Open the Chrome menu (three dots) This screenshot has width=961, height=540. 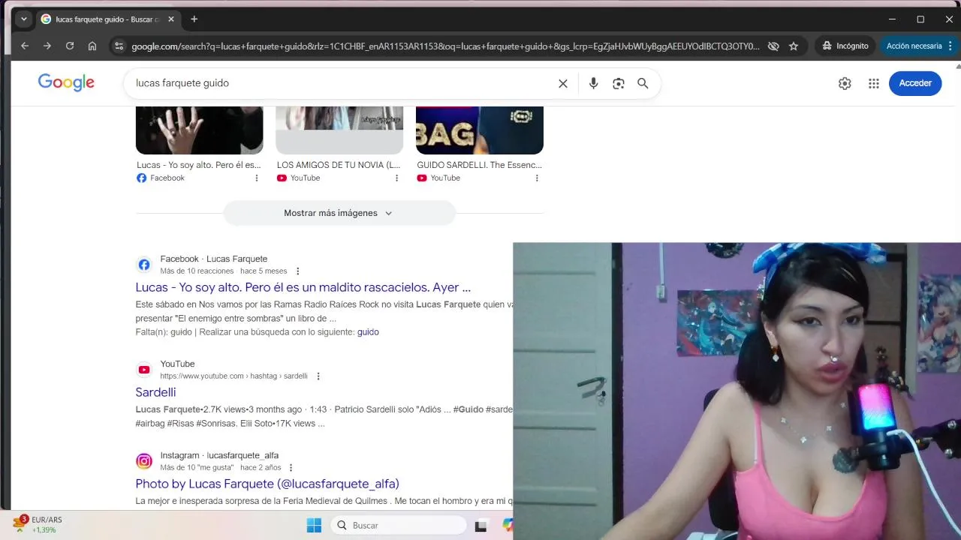coord(950,46)
